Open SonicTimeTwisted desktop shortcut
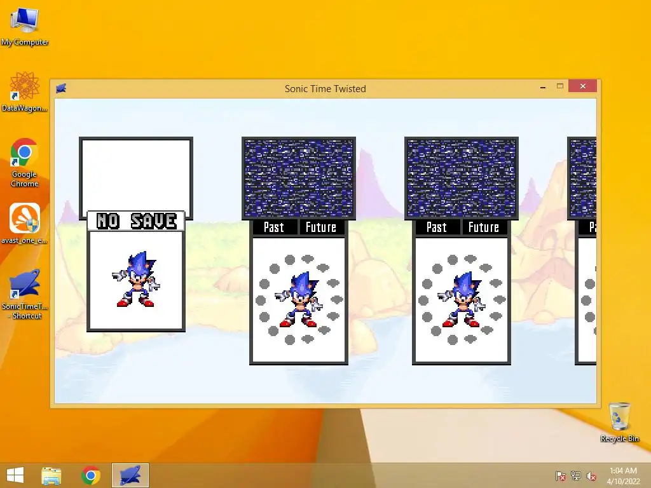 (x=25, y=294)
